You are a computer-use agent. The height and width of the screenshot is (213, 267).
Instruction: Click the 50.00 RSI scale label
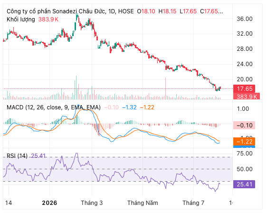245,169
